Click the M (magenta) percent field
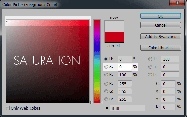Image resolution: width=187 pixels, height=117 pixels. point(168,91)
